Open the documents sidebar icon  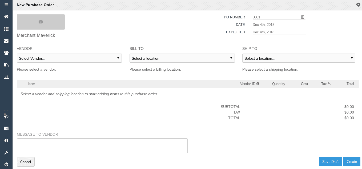click(x=6, y=65)
